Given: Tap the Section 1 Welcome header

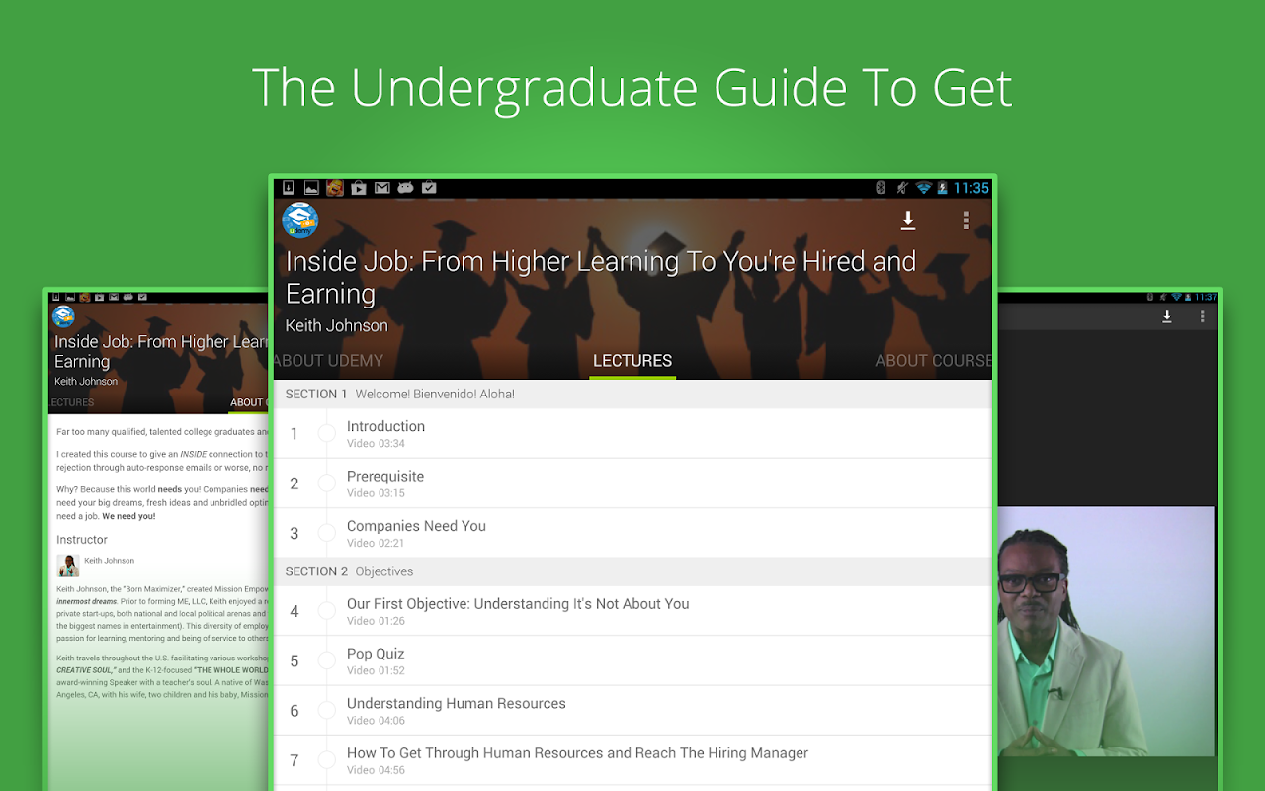Looking at the screenshot, I should tap(632, 394).
